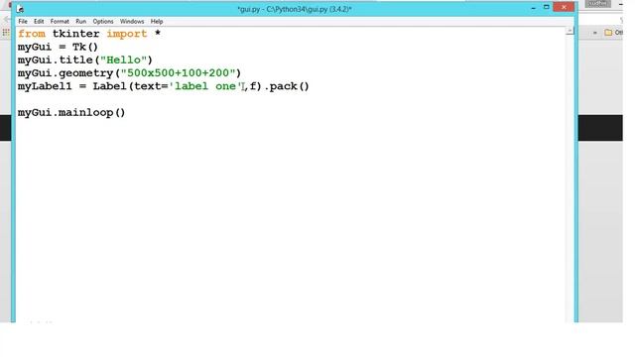Open the Format menu

60,22
